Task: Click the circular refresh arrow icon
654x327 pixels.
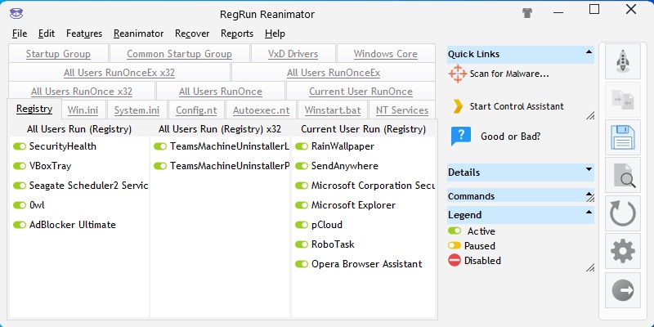Action: pos(622,214)
